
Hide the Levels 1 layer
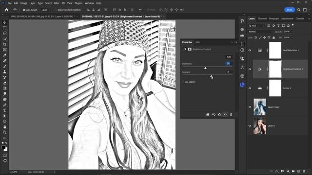coord(250,88)
